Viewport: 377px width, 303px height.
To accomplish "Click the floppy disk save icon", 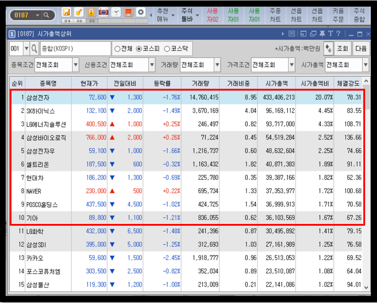I will point(66,12).
